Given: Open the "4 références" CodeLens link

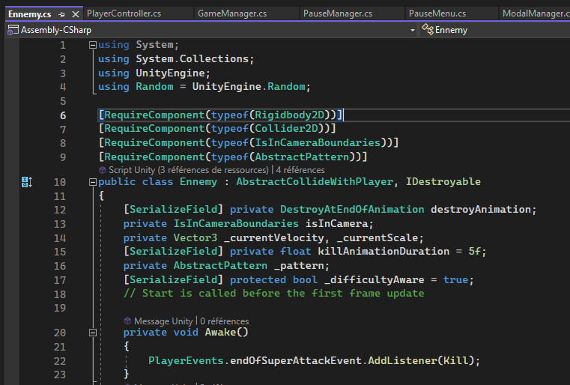Looking at the screenshot, I should [300, 170].
